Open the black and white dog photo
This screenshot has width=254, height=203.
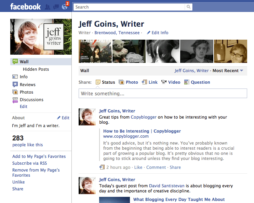(163, 51)
